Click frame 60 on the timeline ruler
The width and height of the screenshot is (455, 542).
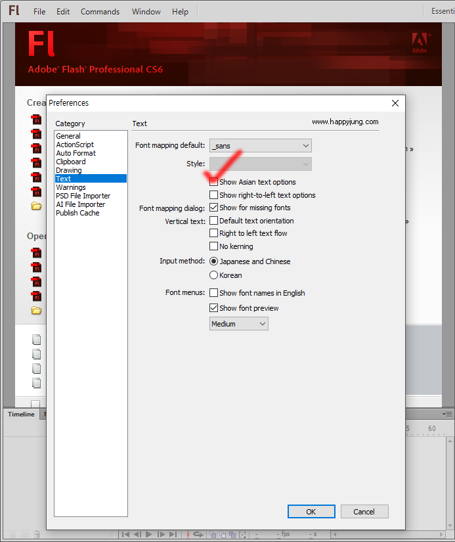tap(432, 428)
